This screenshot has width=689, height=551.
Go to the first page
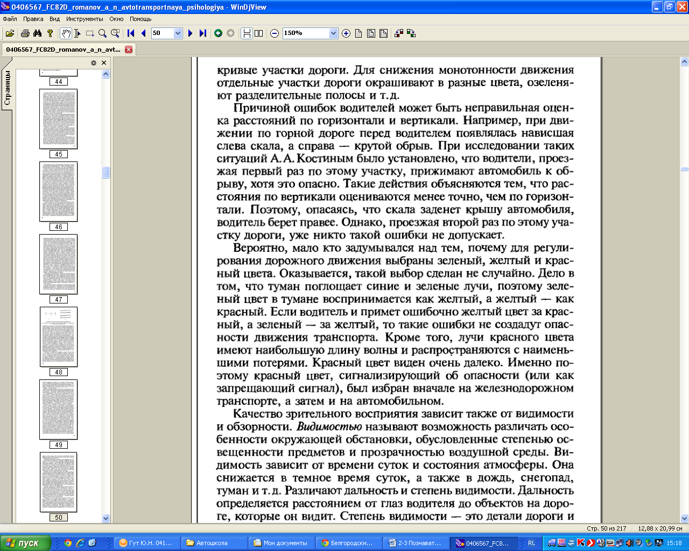[131, 33]
